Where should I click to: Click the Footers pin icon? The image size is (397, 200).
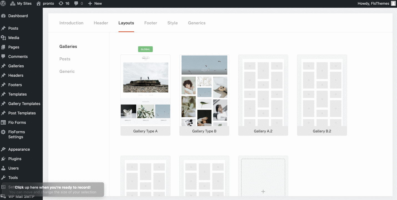pyautogui.click(x=3, y=85)
